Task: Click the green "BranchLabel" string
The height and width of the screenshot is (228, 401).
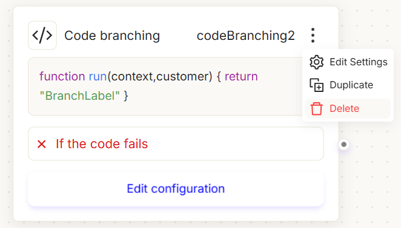Action: click(x=79, y=96)
